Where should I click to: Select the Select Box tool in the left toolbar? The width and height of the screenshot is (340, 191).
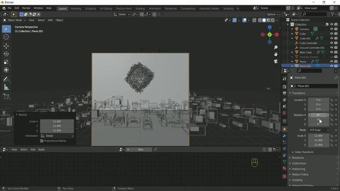(x=6, y=29)
